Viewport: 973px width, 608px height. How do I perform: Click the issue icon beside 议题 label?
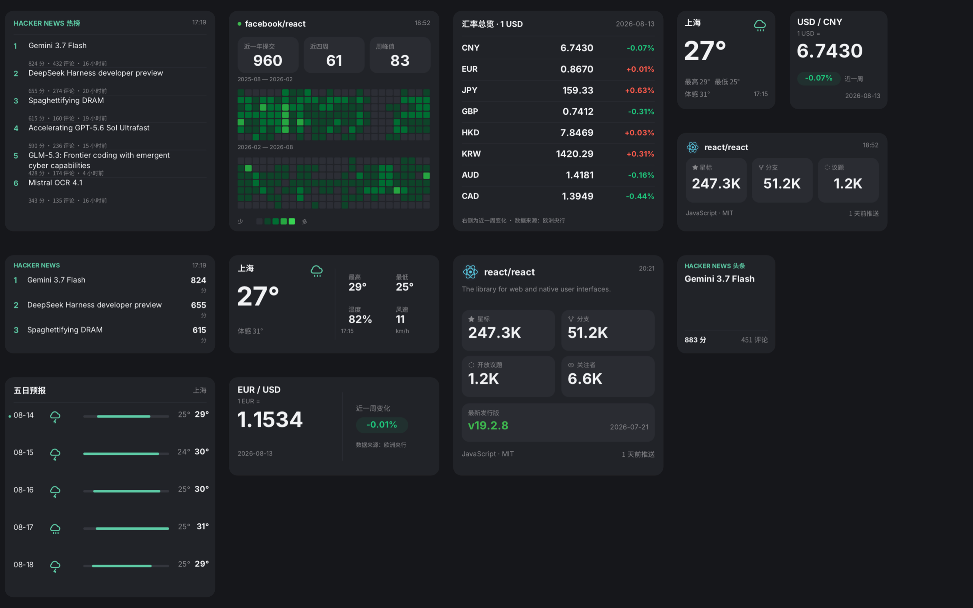click(827, 167)
